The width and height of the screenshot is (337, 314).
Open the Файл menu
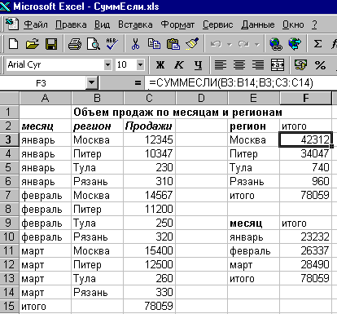[x=36, y=24]
